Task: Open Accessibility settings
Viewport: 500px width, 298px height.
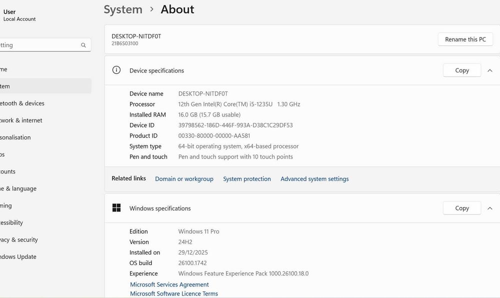Action: [x=44, y=222]
